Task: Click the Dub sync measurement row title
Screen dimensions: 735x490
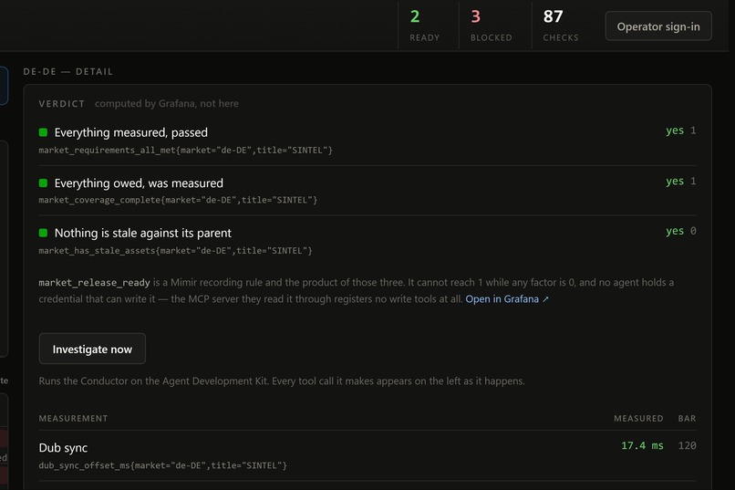Action: [x=63, y=448]
